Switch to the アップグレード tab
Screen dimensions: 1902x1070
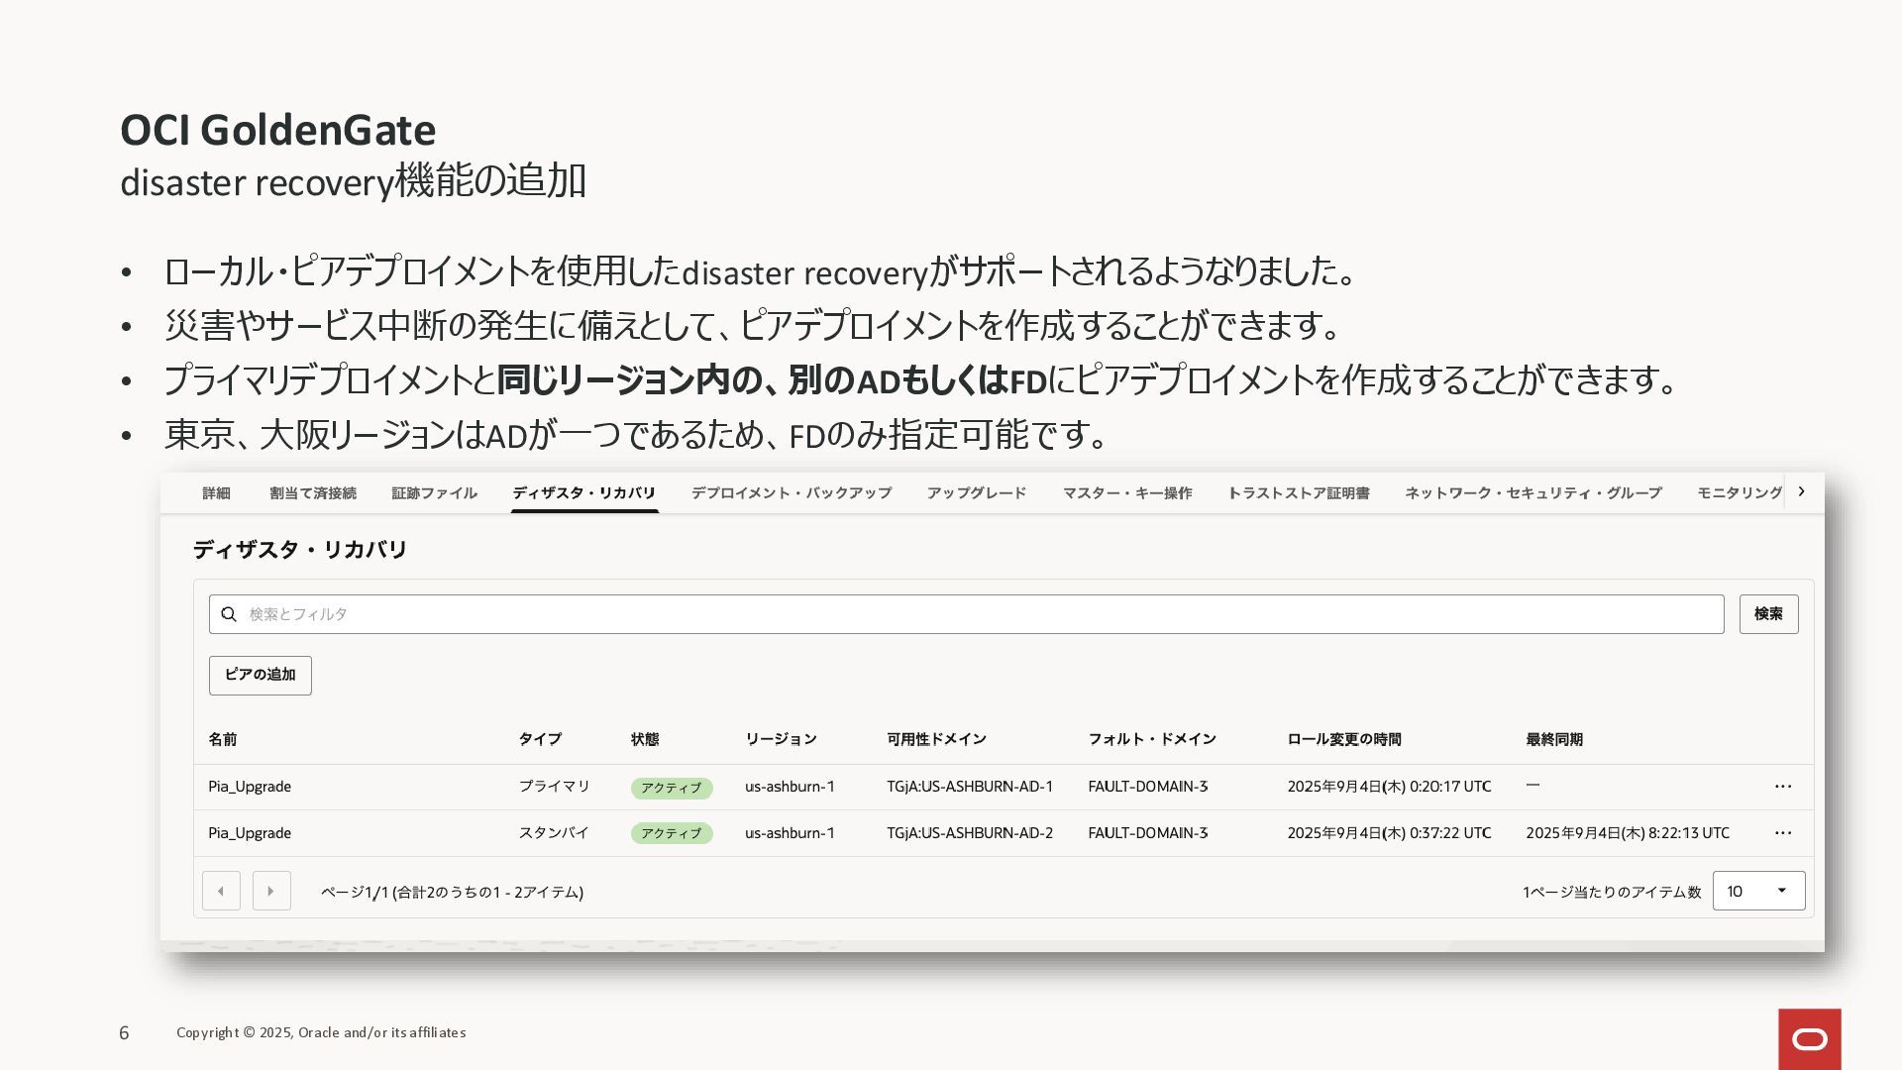tap(977, 493)
